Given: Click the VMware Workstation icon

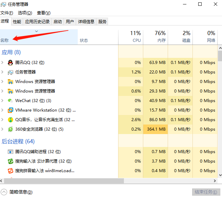Looking at the screenshot, I should point(11,110).
